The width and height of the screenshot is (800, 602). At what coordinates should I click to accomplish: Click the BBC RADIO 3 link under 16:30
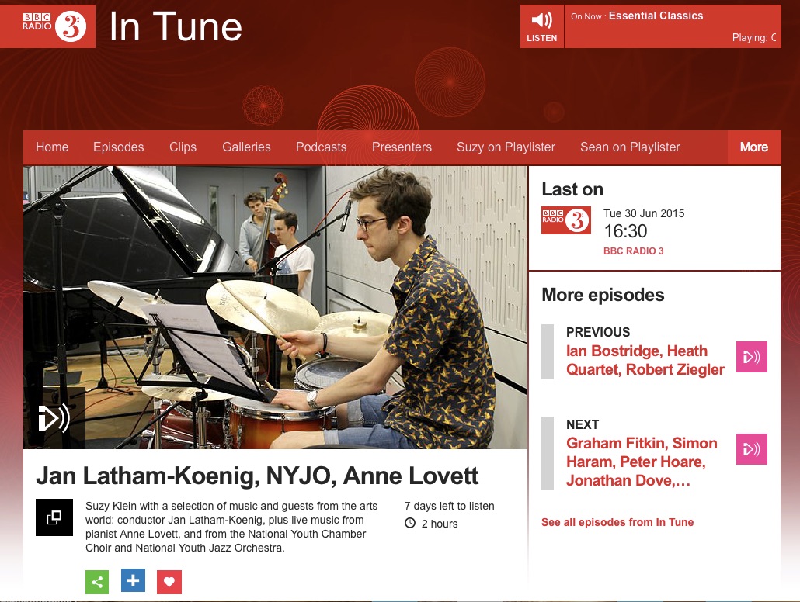pyautogui.click(x=634, y=251)
